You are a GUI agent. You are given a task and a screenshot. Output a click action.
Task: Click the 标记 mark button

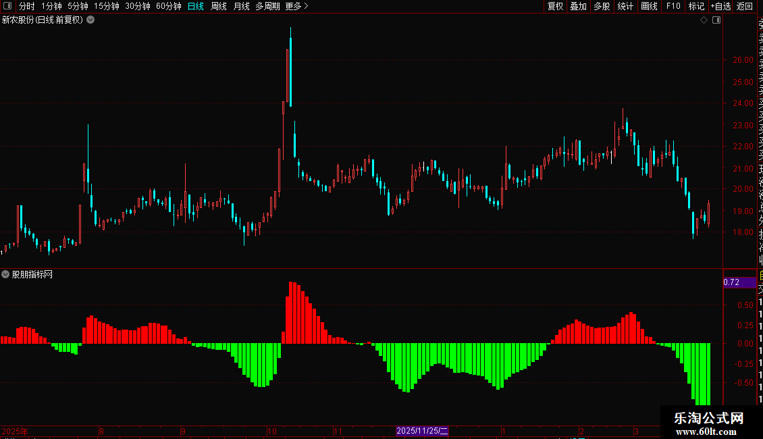pos(696,6)
